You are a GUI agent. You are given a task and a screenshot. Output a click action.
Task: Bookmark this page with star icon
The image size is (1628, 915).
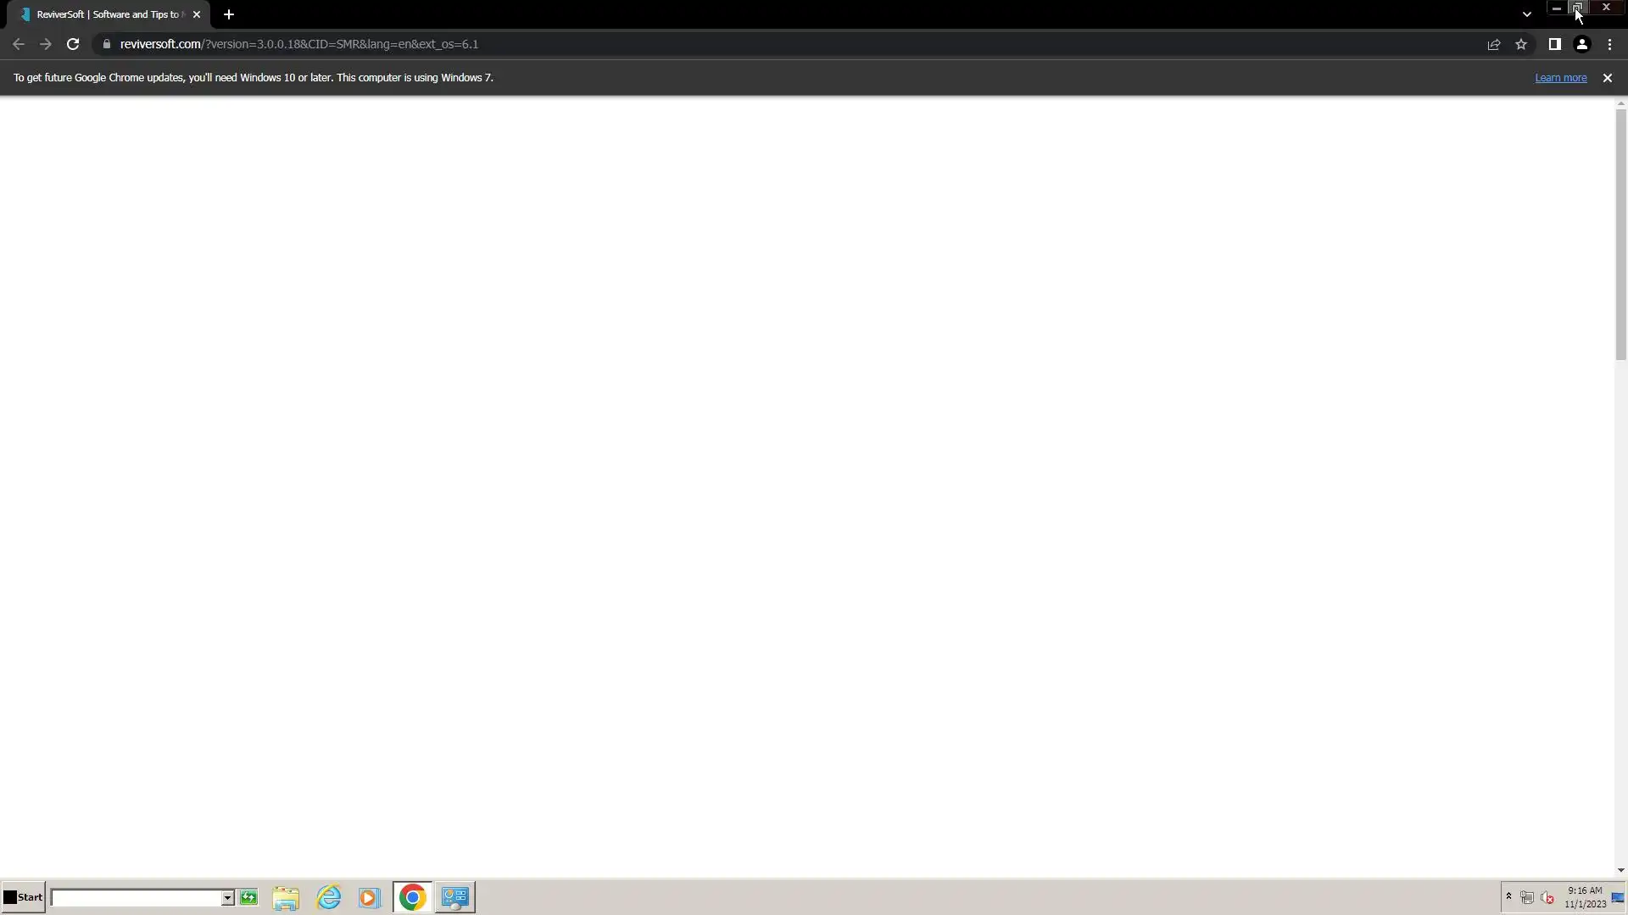pyautogui.click(x=1521, y=44)
